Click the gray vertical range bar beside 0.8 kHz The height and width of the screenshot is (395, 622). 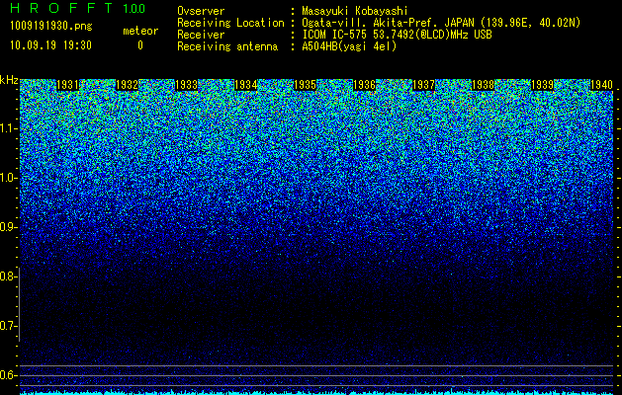(19, 304)
